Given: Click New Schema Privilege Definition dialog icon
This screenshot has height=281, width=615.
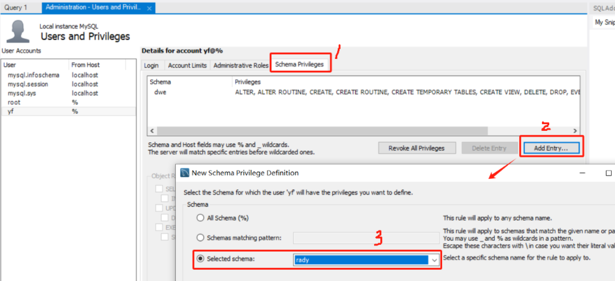Looking at the screenshot, I should pos(185,173).
